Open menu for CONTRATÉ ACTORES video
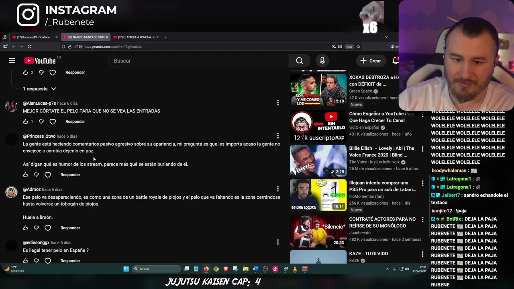 [422, 220]
